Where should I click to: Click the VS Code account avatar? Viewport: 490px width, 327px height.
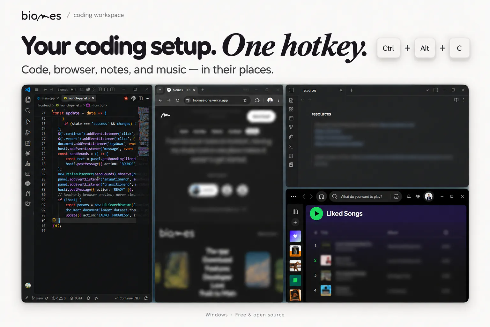[28, 285]
